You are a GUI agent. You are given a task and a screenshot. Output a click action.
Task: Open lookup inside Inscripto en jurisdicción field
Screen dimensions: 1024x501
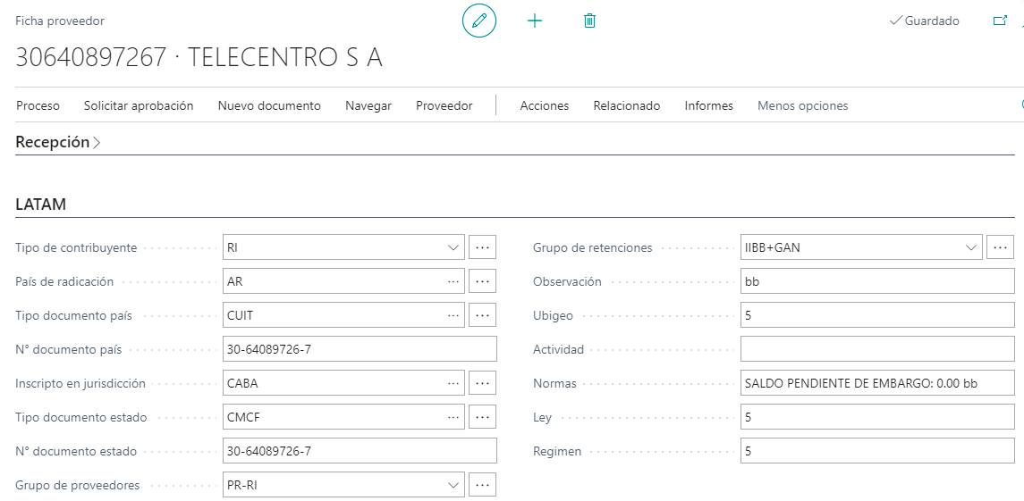click(453, 383)
